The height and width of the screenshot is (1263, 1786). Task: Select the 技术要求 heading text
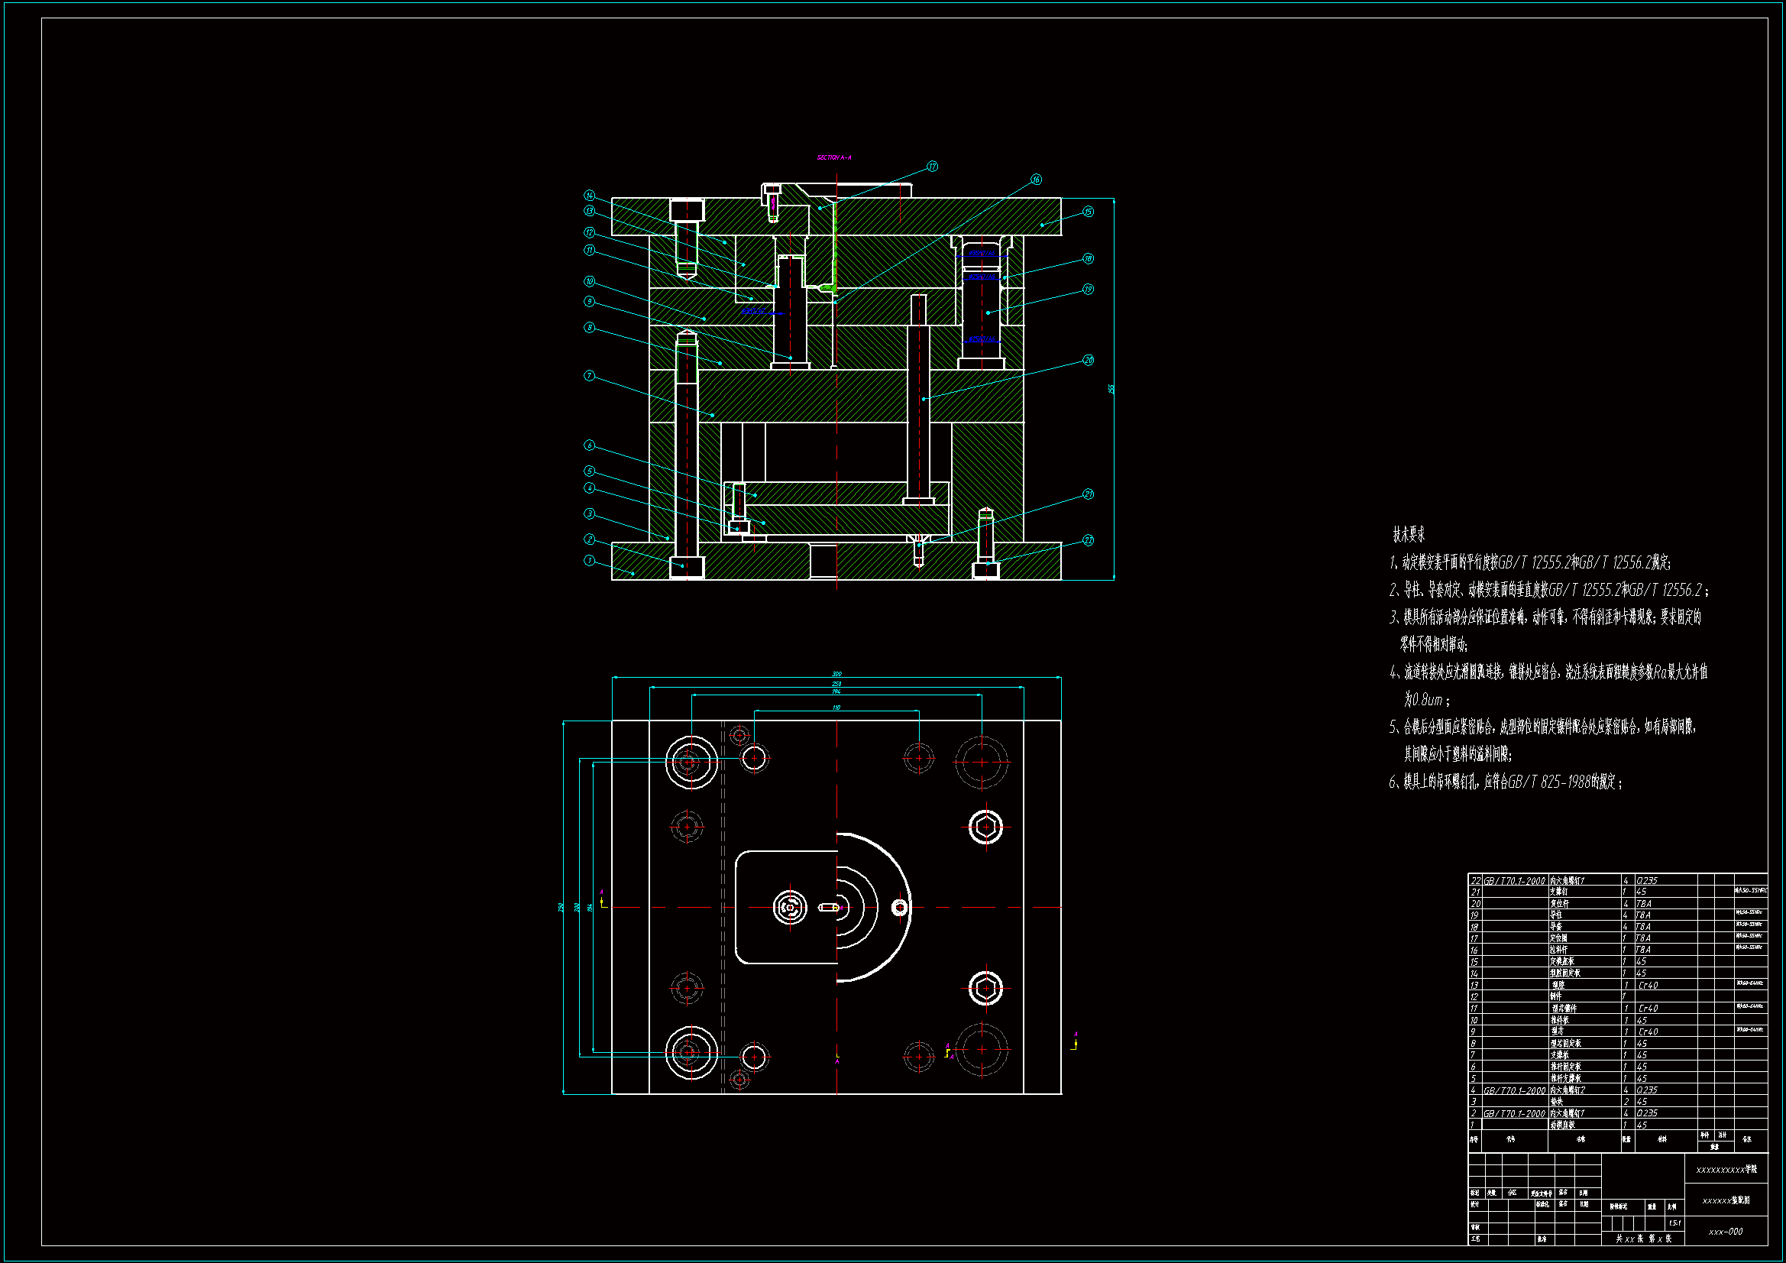tap(1409, 535)
